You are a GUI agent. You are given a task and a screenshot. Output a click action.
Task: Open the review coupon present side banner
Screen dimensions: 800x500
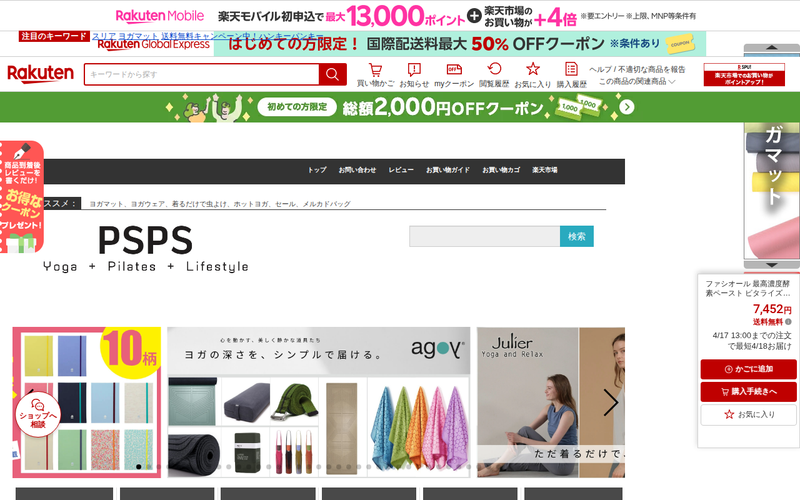point(22,197)
